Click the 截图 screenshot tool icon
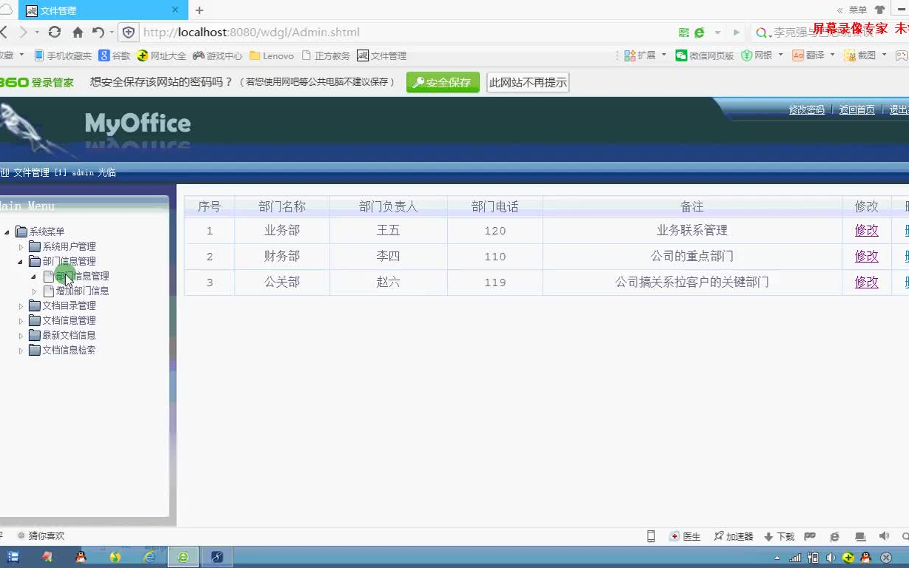The image size is (909, 568). coord(851,55)
